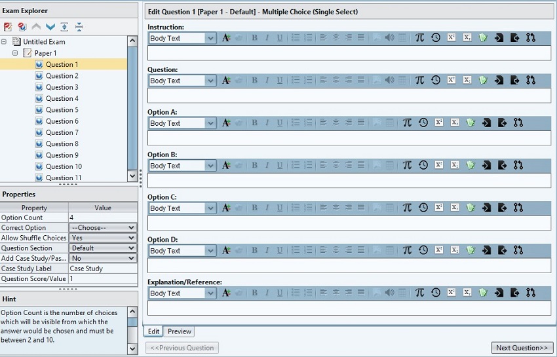
Task: Insert equation (pi) in Question toolbar
Action: (x=419, y=80)
